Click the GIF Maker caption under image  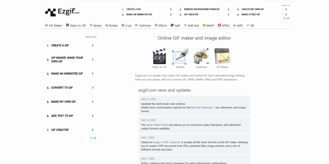tap(222, 67)
